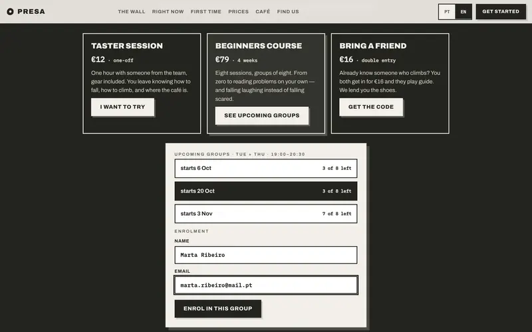
Task: Click the BRING A FRIEND heading
Action: click(x=373, y=46)
